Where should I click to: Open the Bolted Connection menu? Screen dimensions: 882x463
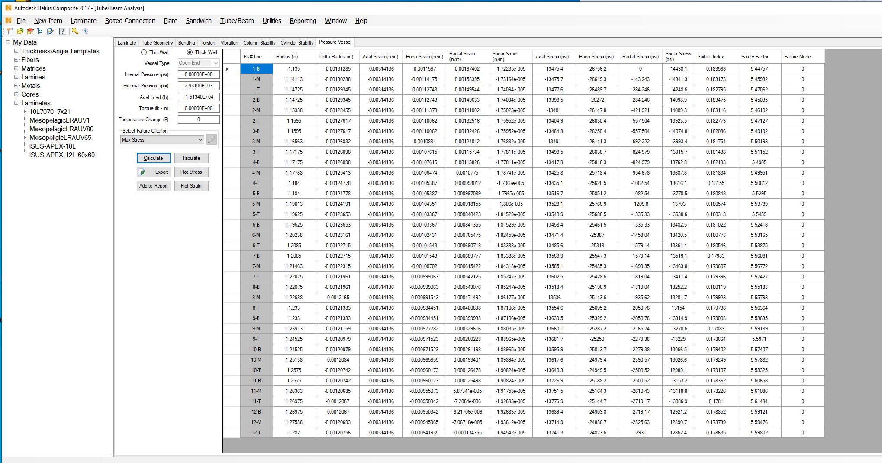click(x=130, y=21)
